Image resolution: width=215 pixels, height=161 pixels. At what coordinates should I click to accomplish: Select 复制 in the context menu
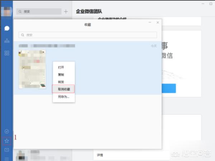tap(61, 74)
